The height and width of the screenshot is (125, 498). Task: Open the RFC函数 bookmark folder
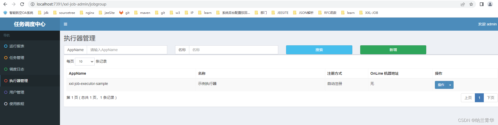click(x=327, y=13)
